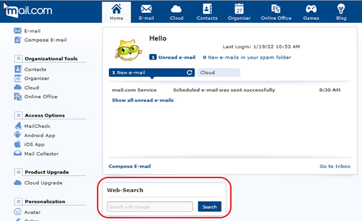Screen dimensions: 362x221
Task: Collapse the Product Upgrade section
Action: click(x=18, y=172)
